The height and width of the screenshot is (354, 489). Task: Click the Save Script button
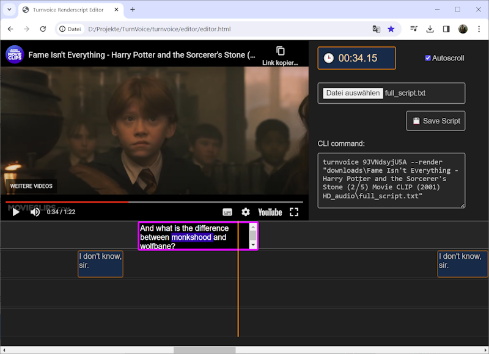click(x=436, y=121)
